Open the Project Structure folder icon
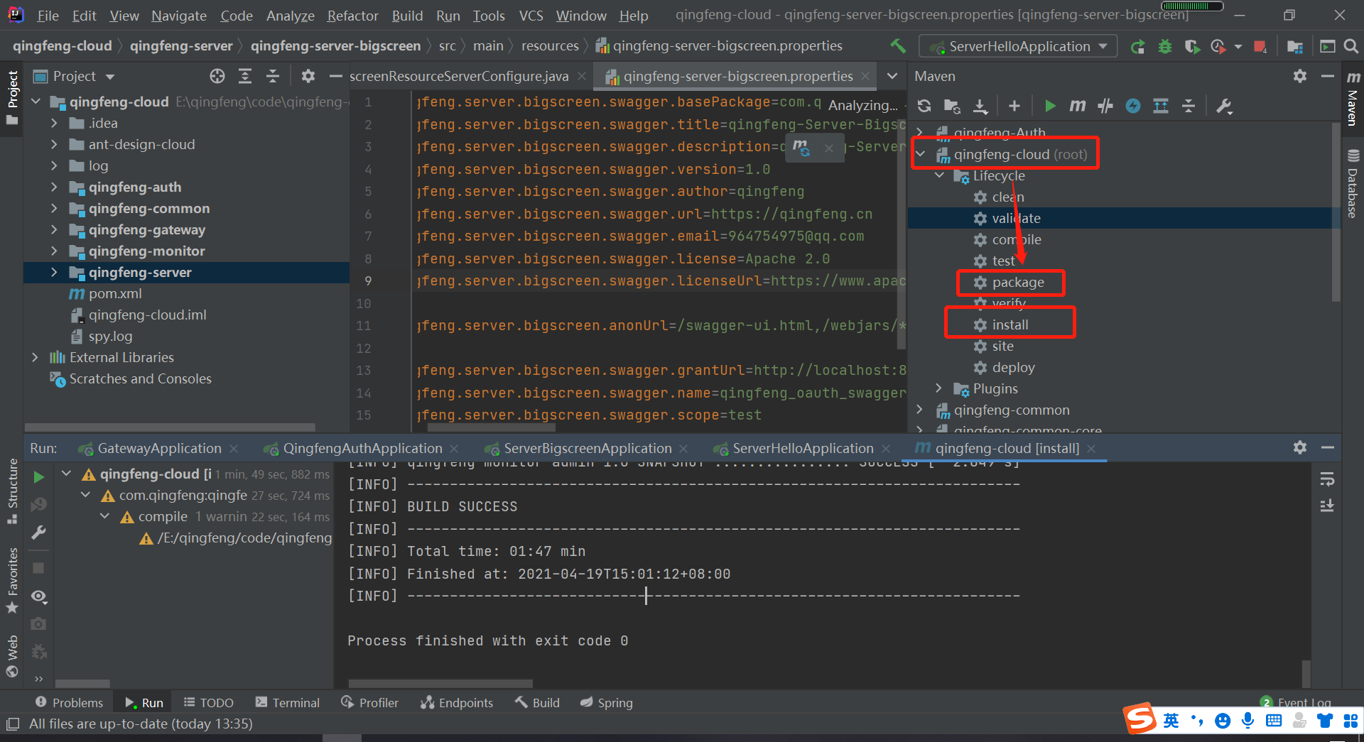This screenshot has width=1364, height=742. pos(1295,47)
